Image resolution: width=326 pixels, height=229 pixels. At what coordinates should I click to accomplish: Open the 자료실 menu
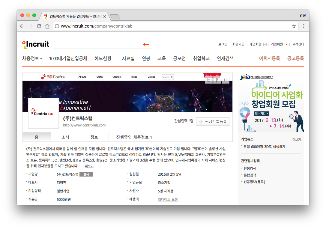(x=128, y=58)
